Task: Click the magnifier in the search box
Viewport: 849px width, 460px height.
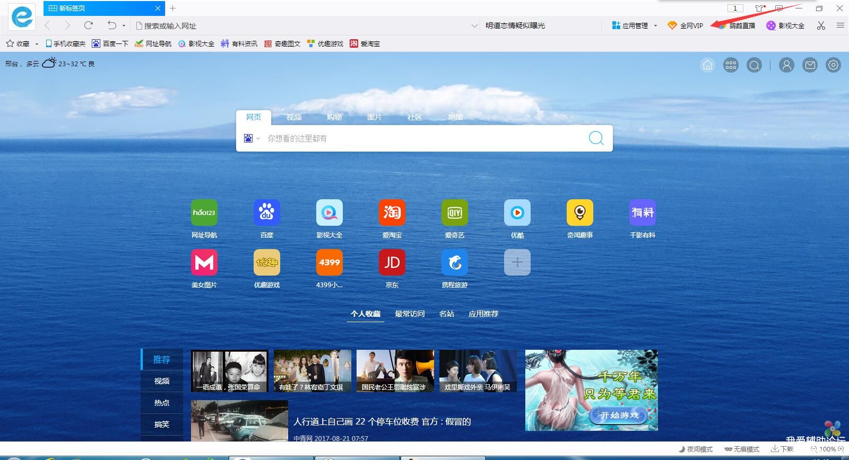Action: coord(596,138)
